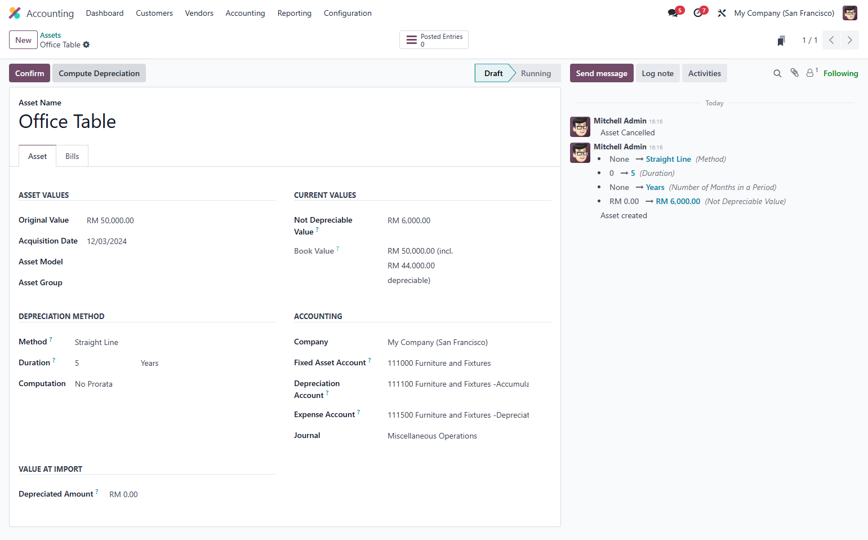Click the Following button
This screenshot has height=540, width=868.
tap(840, 73)
